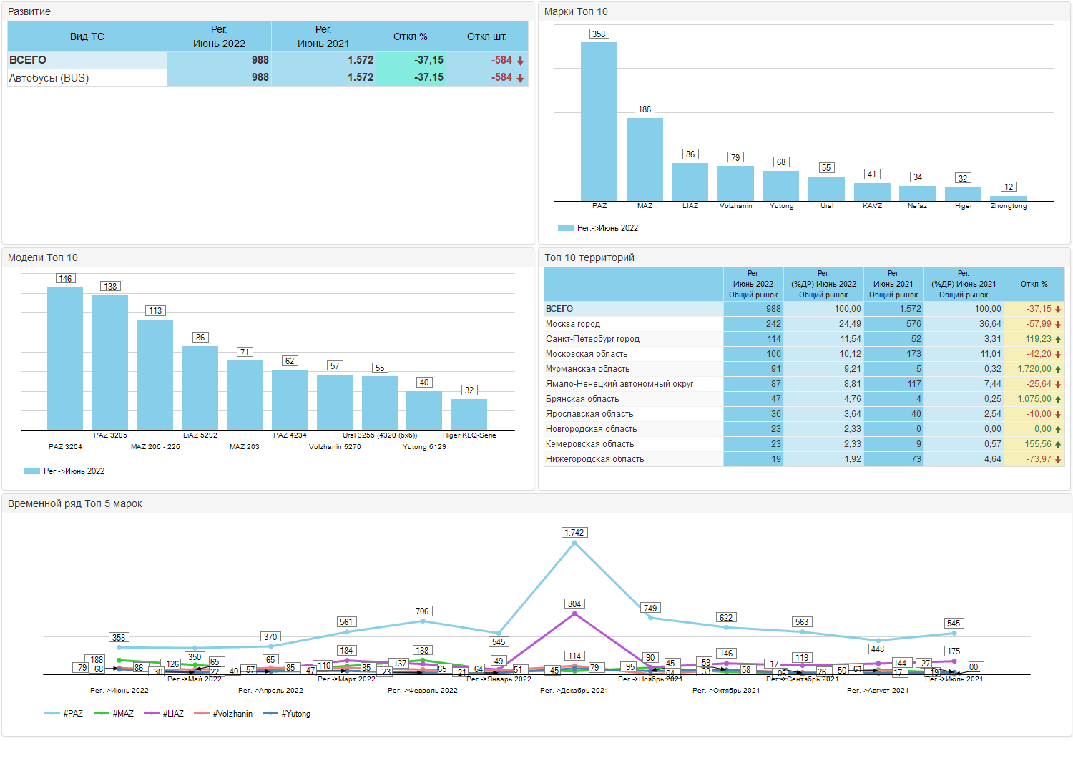Click the Volzhanin 5270 bar
This screenshot has height=758, width=1073.
(x=335, y=403)
